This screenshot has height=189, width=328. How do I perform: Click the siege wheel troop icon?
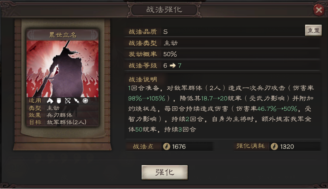pos(85,101)
